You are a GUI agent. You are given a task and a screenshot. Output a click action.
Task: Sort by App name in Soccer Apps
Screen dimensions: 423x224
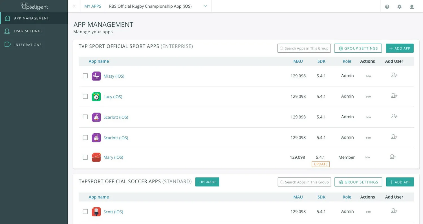(99, 197)
